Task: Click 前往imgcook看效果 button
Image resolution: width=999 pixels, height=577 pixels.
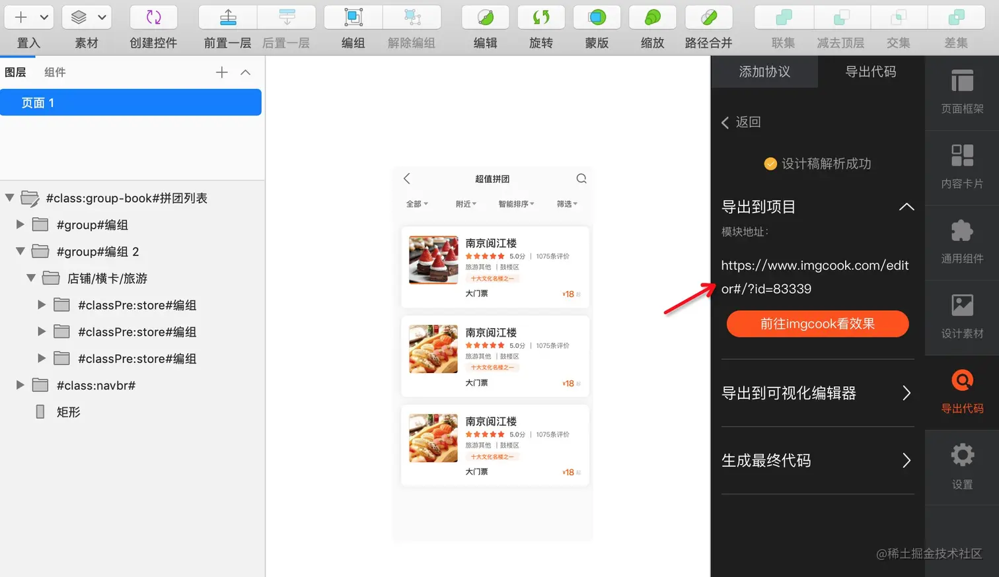Action: pyautogui.click(x=817, y=323)
